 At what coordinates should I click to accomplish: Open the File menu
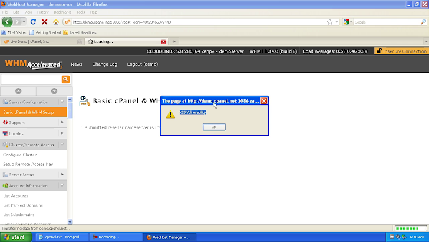click(5, 12)
